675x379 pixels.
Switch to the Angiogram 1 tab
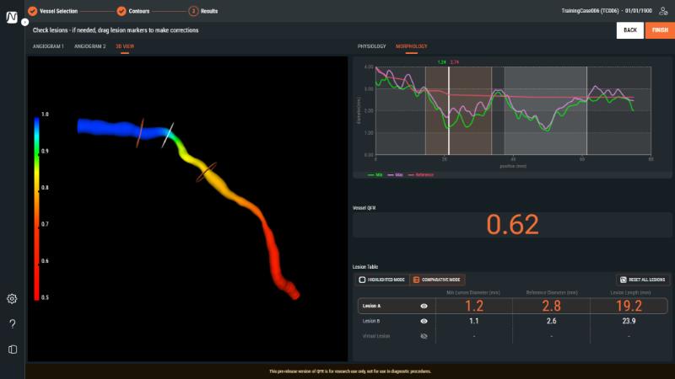click(48, 46)
